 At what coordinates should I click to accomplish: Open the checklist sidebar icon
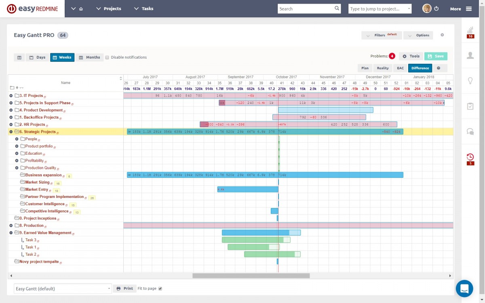[470, 106]
